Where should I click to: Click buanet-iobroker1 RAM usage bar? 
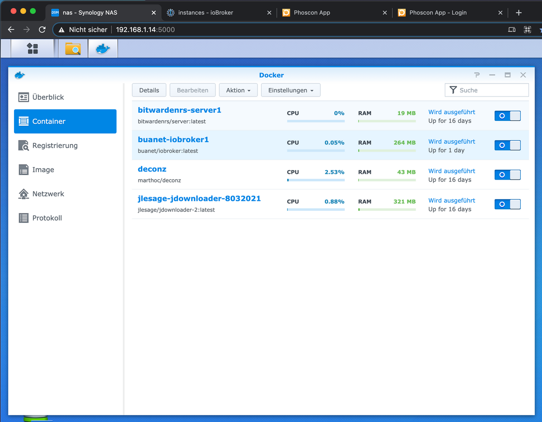coord(387,151)
